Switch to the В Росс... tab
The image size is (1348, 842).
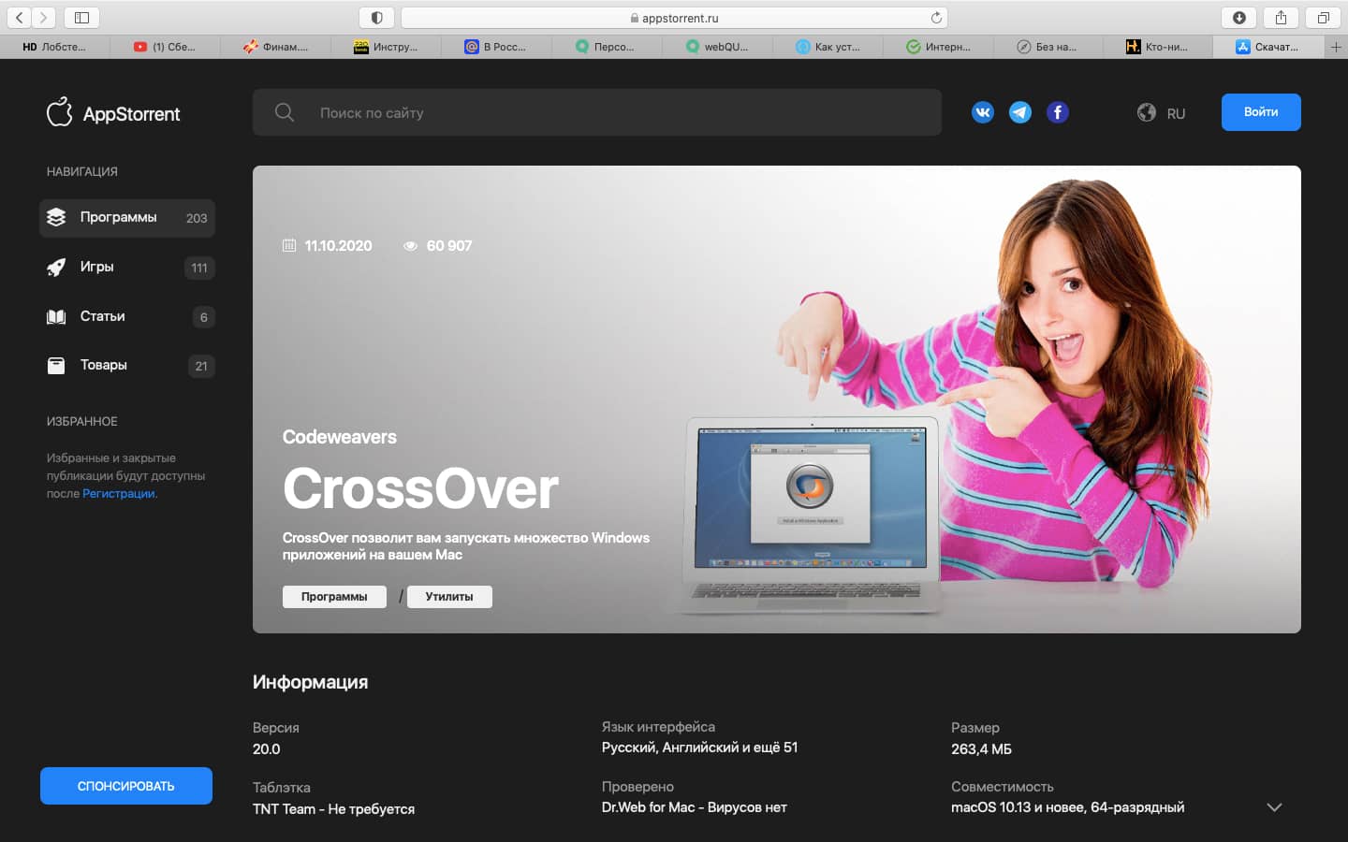pos(496,47)
